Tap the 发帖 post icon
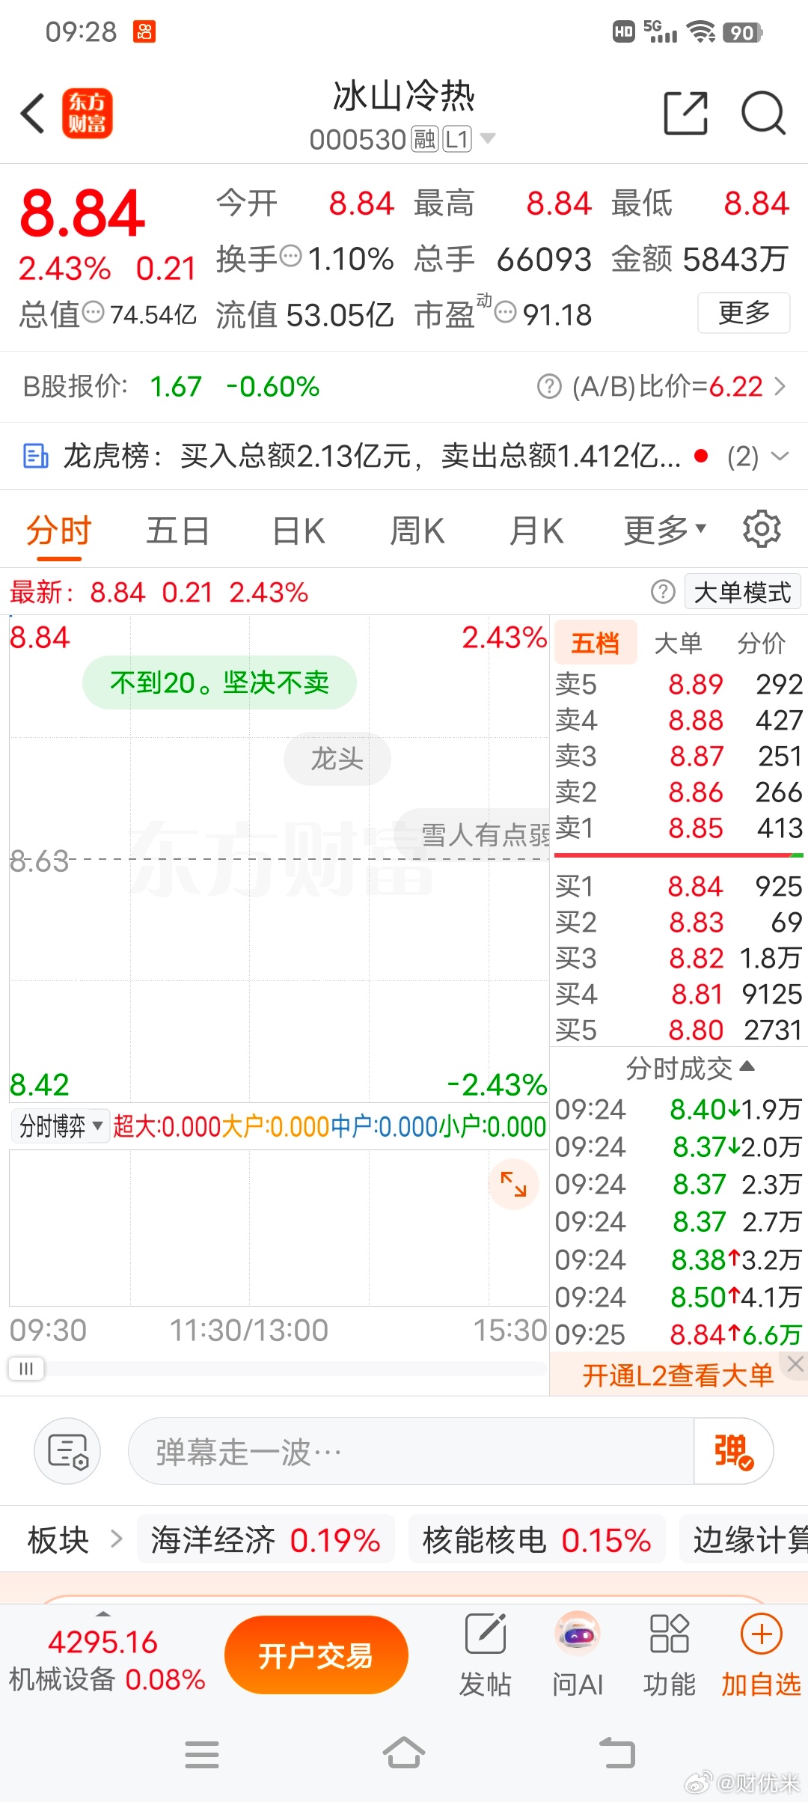 tap(486, 1654)
